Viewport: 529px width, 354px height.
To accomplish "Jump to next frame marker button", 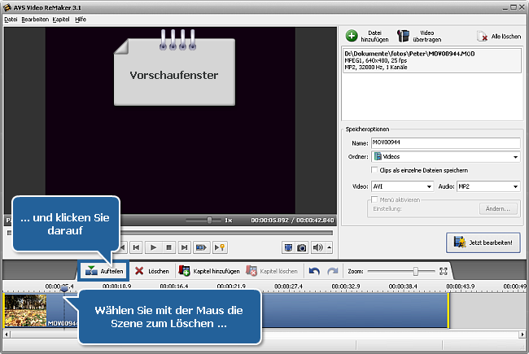I will point(184,247).
